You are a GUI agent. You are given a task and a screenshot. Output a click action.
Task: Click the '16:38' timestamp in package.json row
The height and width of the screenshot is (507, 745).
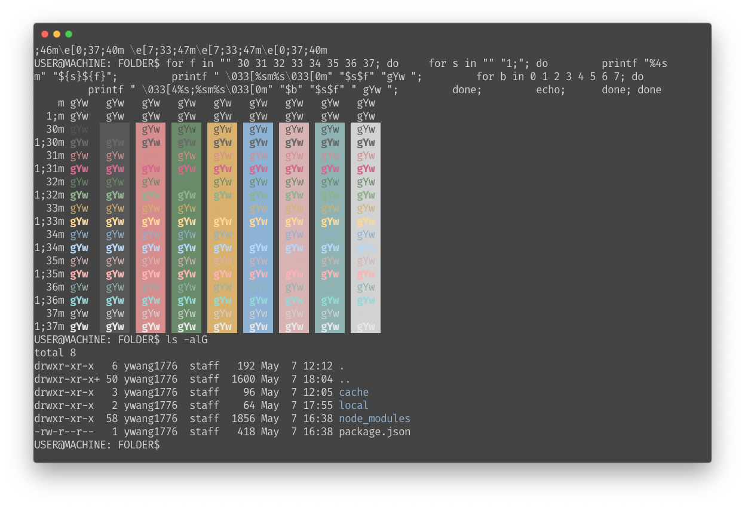point(318,432)
